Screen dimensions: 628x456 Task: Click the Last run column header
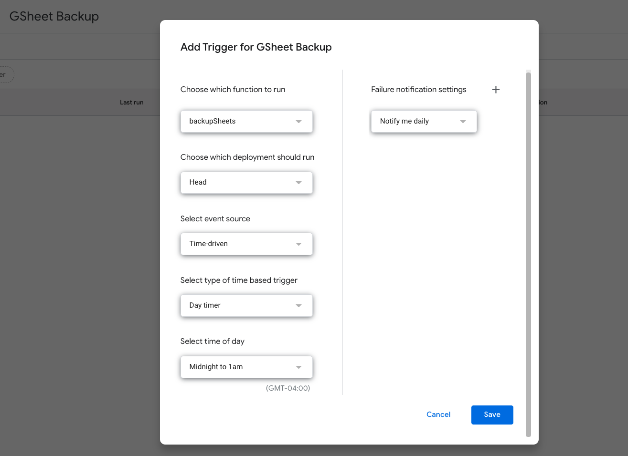[x=131, y=102]
